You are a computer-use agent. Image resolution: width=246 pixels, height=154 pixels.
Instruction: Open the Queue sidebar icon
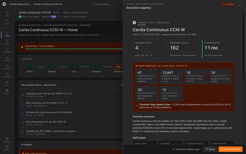point(7,22)
